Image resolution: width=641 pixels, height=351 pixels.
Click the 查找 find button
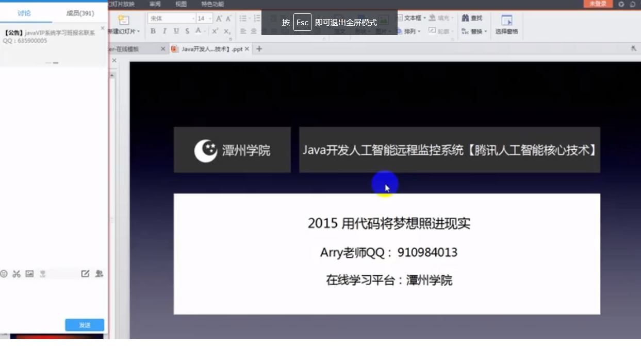pos(472,18)
